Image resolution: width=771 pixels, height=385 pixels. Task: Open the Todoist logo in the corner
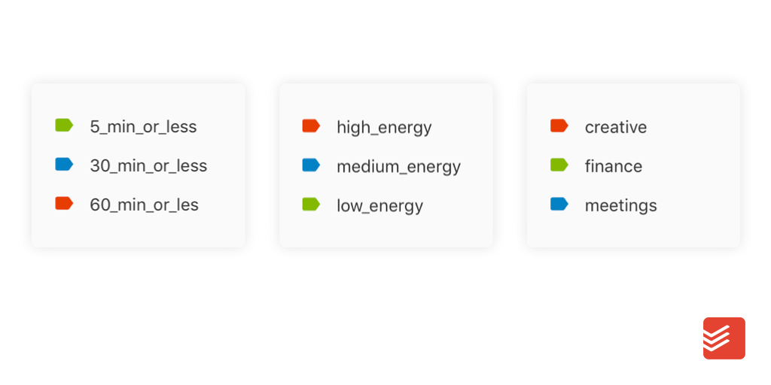point(724,338)
